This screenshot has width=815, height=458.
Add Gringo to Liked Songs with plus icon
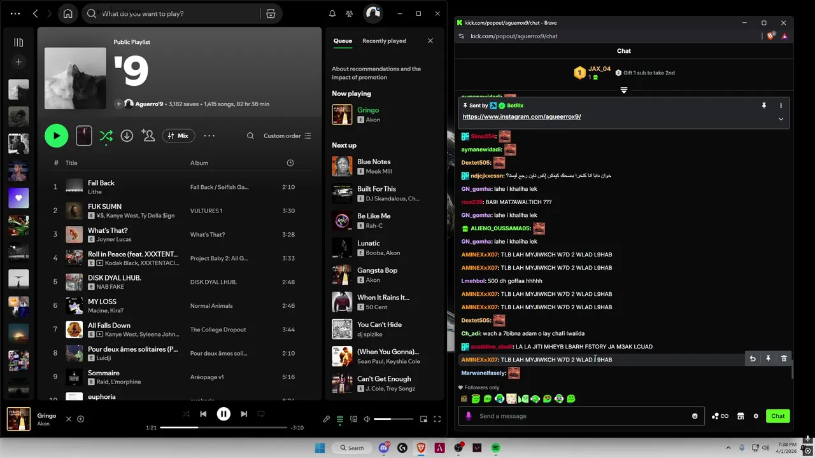81,419
